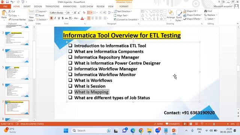Switch to Reading view icon

[196, 124]
